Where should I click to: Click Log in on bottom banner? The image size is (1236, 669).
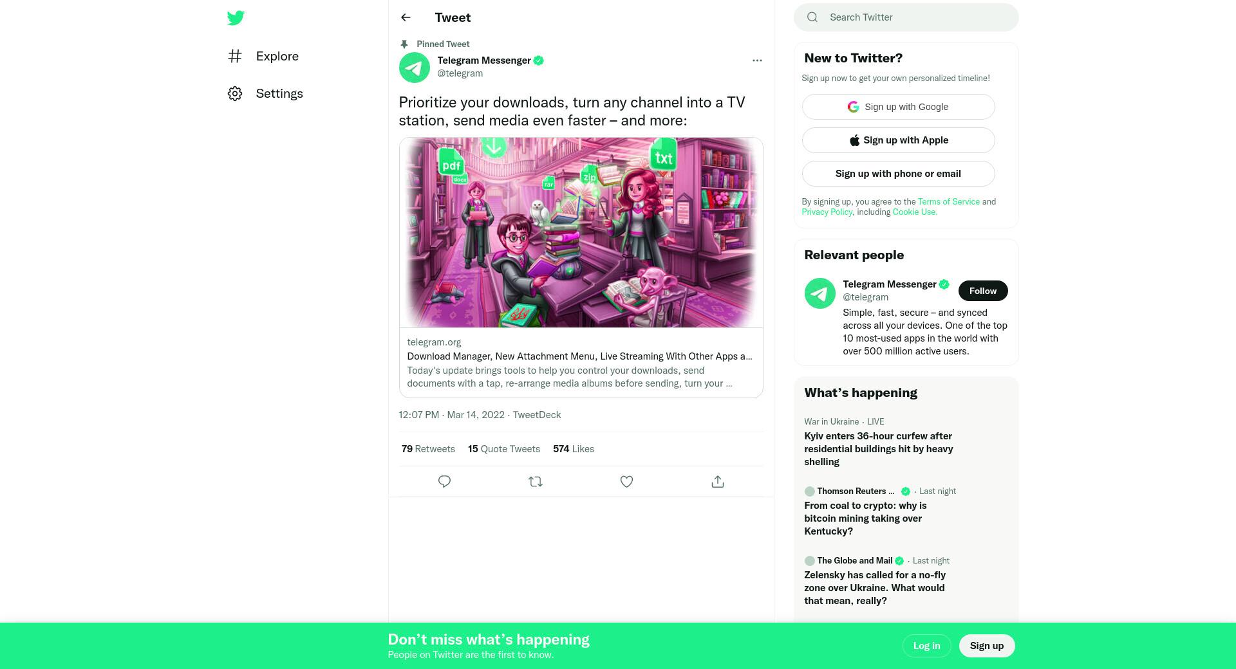pos(926,646)
